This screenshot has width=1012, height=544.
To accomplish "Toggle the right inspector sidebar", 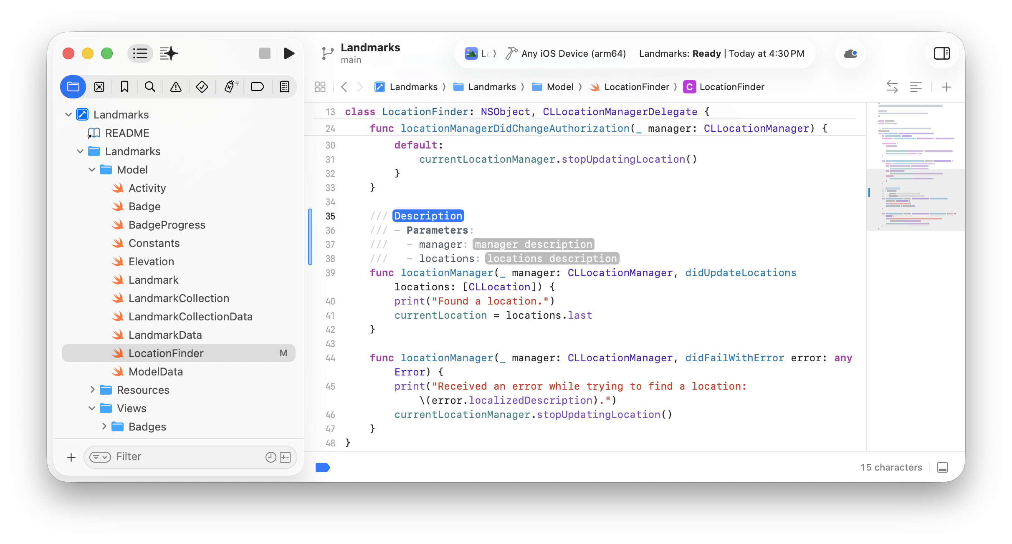I will [x=942, y=53].
